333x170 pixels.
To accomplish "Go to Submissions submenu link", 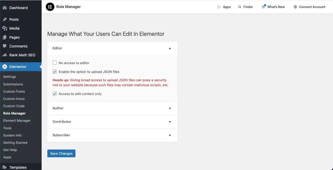I will [x=13, y=84].
